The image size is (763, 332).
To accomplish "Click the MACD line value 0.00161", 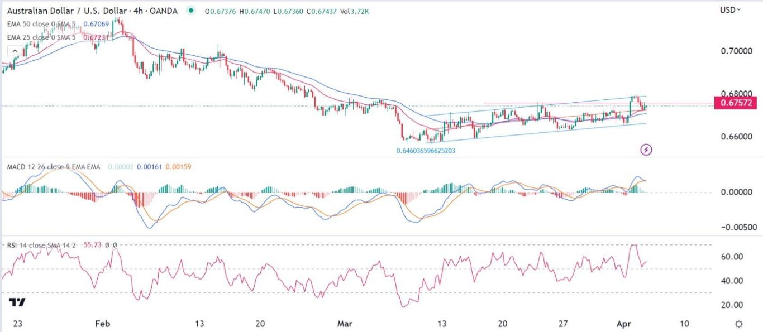I will pos(149,167).
